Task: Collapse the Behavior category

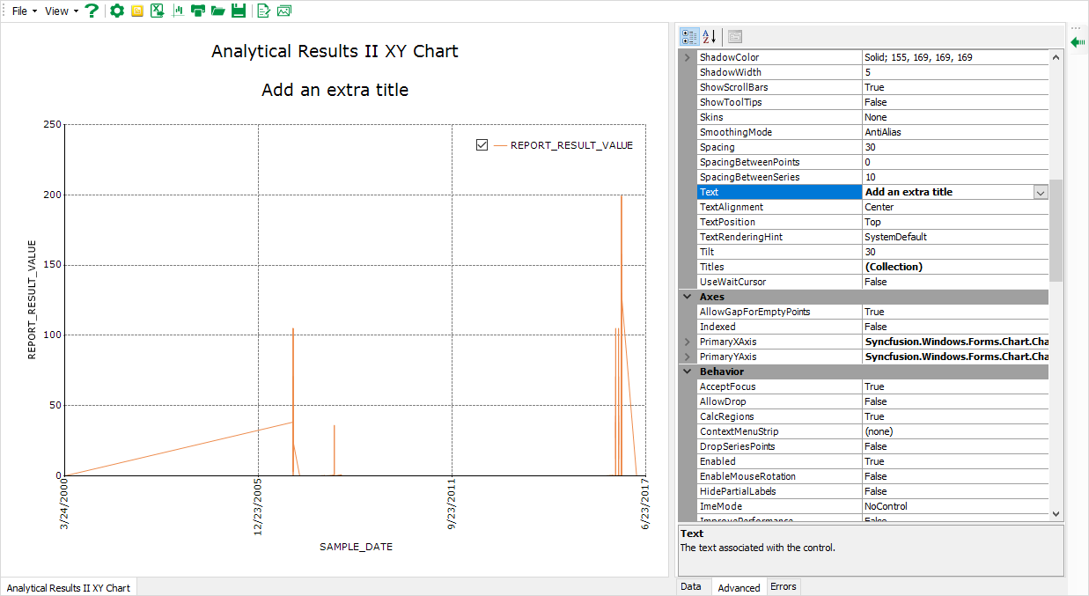Action: [688, 372]
